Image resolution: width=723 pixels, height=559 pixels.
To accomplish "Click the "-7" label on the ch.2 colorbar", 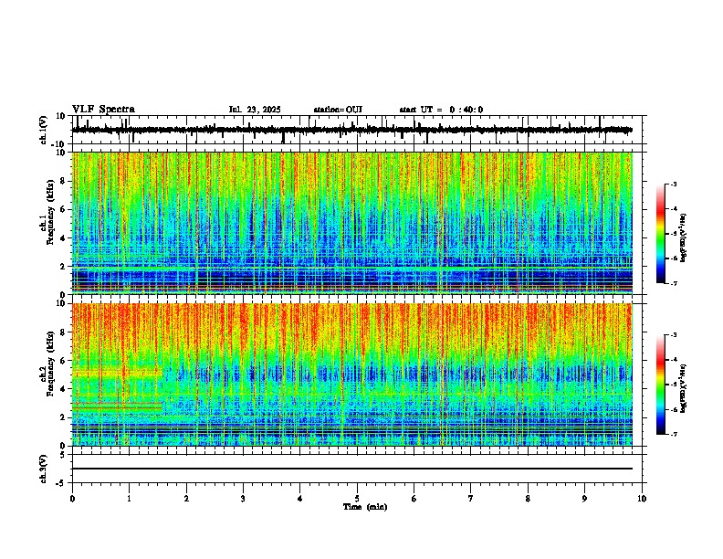I will [673, 434].
